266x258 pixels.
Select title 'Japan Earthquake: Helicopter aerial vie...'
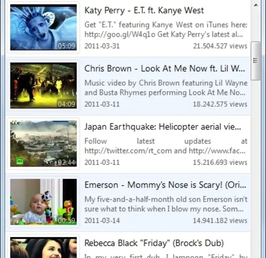[x=162, y=127]
